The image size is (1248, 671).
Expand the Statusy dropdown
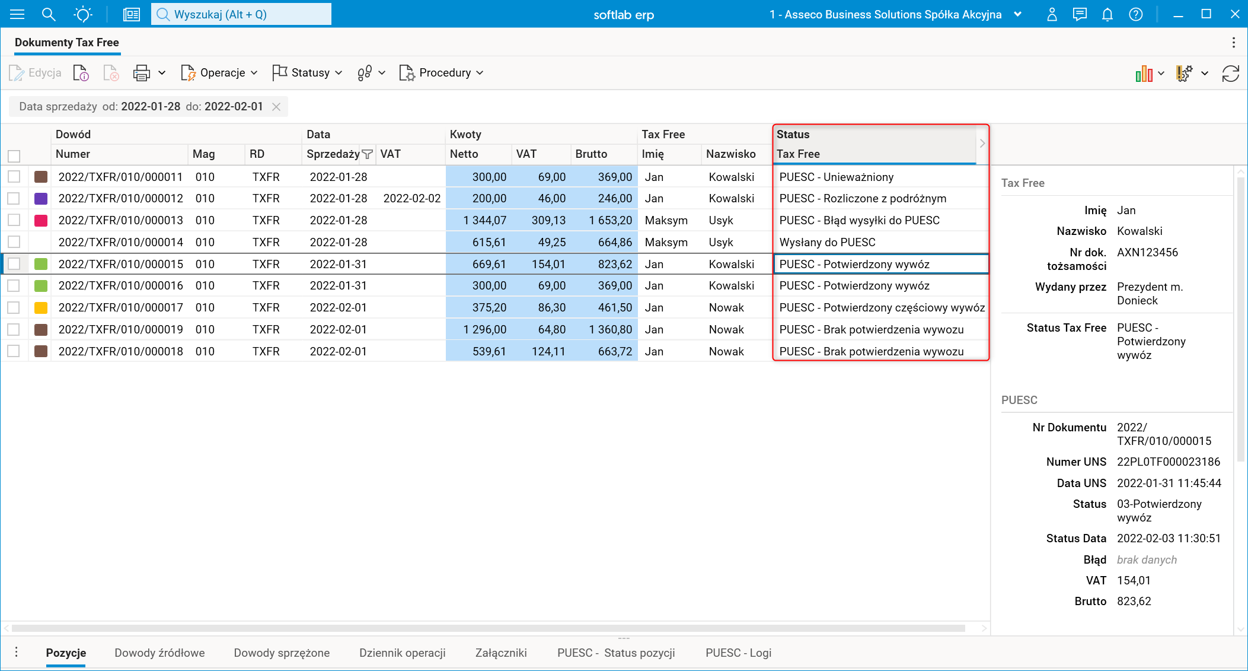coord(308,73)
